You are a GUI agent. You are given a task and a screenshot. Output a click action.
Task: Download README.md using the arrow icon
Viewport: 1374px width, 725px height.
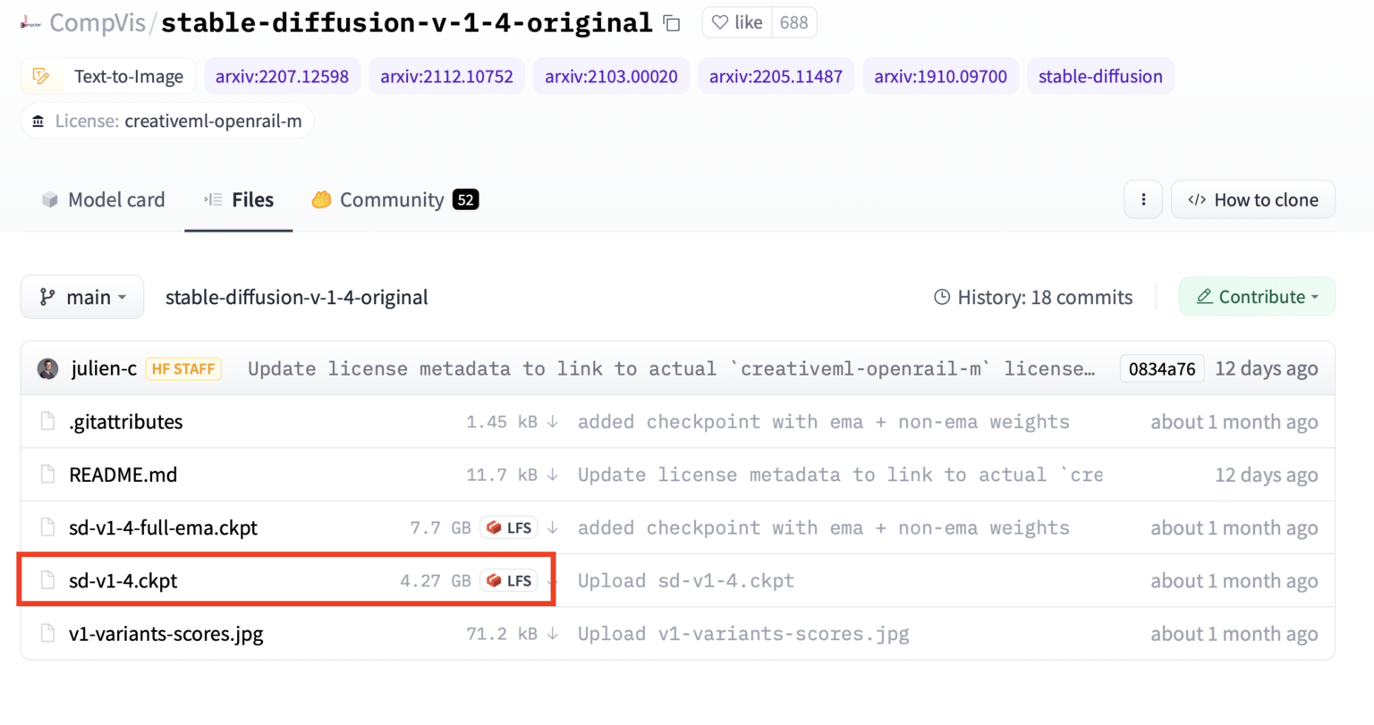click(x=553, y=475)
